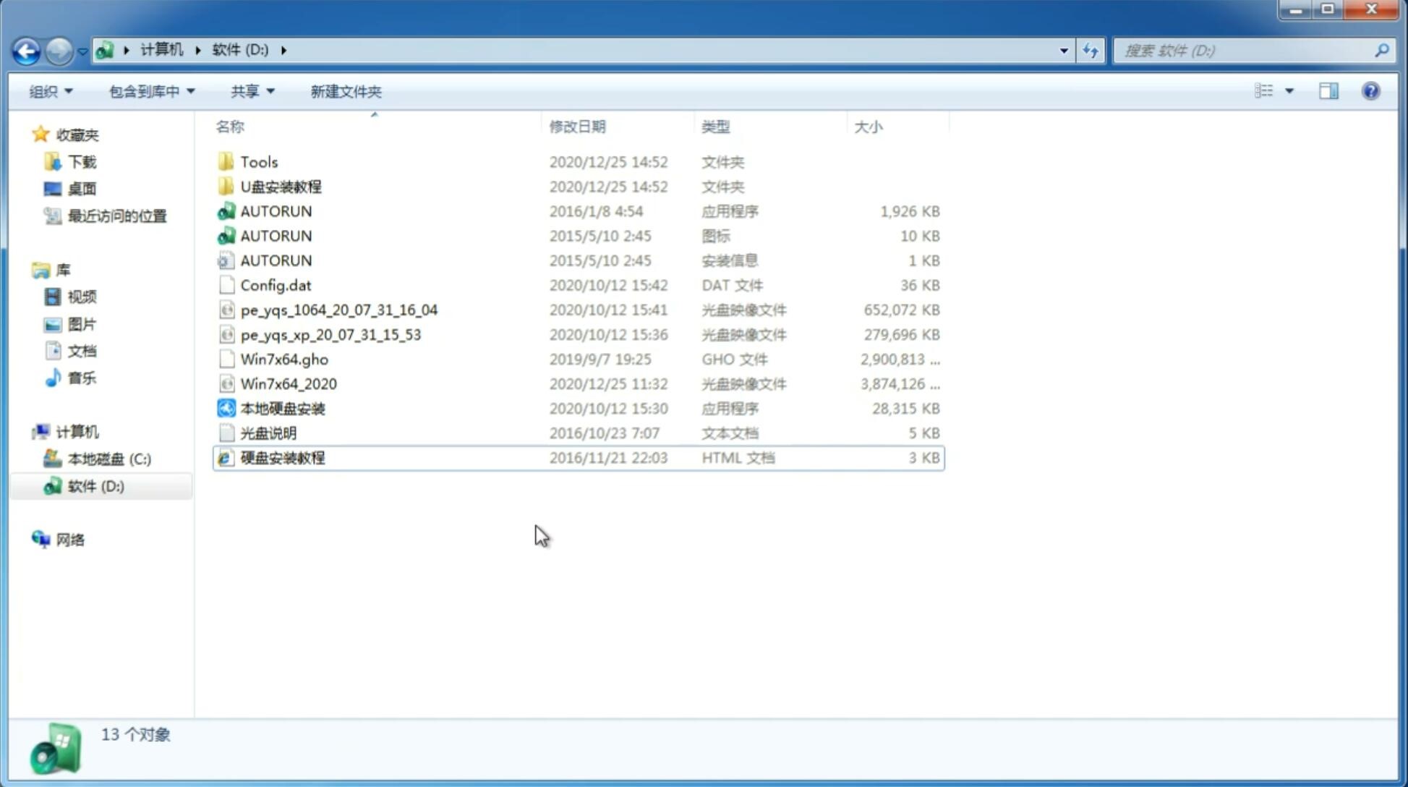Open the pe_yqs_1064 optical image file

point(338,310)
